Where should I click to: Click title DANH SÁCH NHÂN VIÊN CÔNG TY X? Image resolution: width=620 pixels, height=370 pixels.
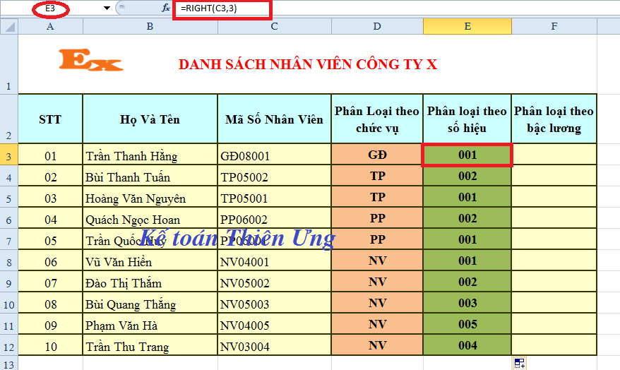click(x=308, y=64)
